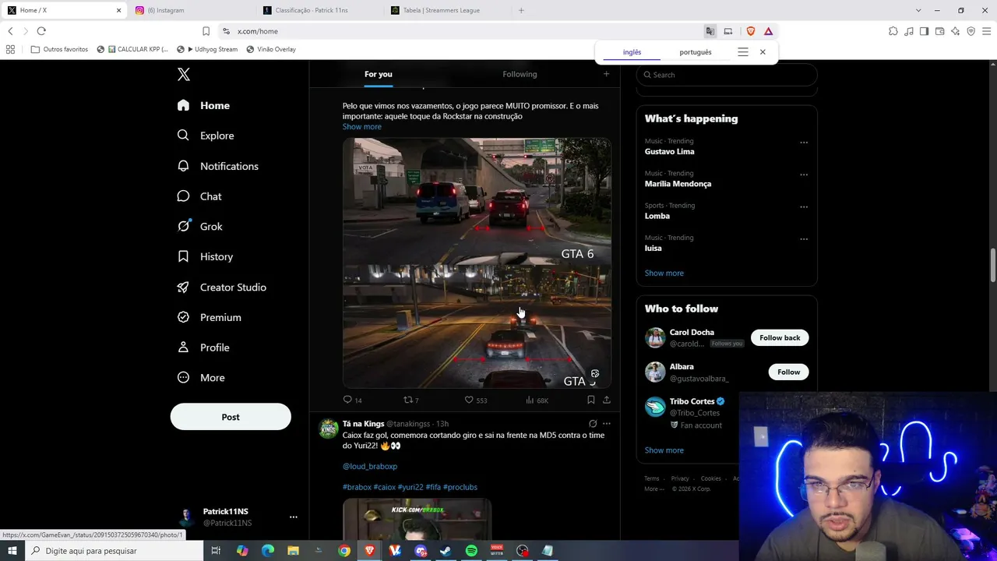The height and width of the screenshot is (561, 997).
Task: Click the Windows Start button
Action: click(12, 551)
